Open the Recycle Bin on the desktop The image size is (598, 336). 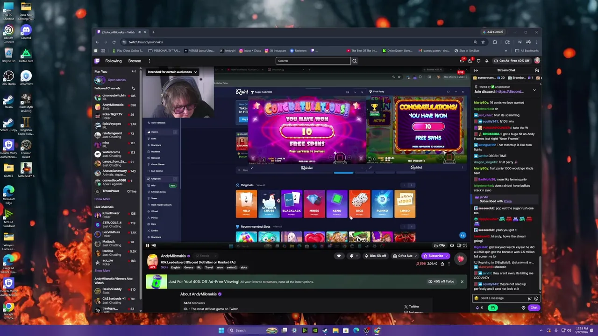point(8,55)
